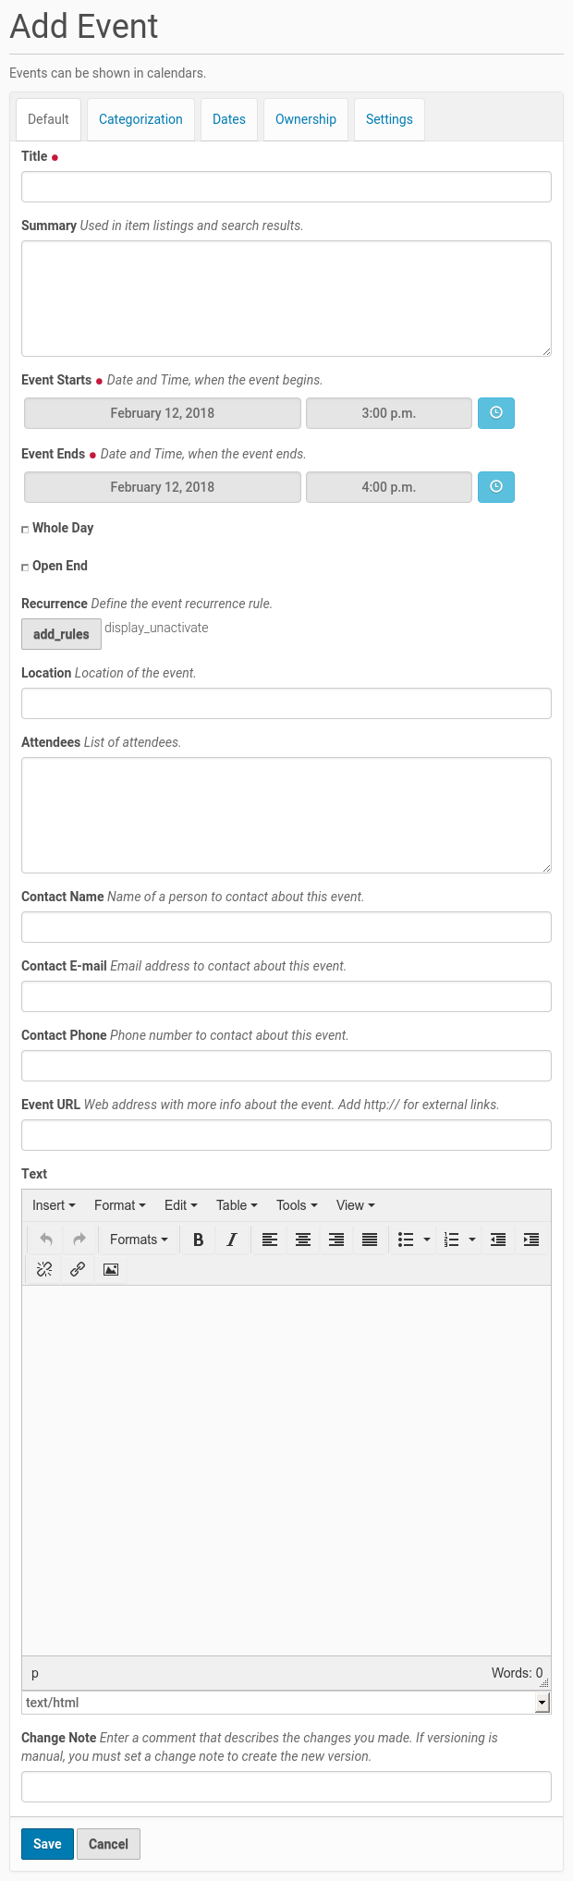Screen dimensions: 573x1881
Task: Open the Table menu in editor
Action: tap(237, 1205)
